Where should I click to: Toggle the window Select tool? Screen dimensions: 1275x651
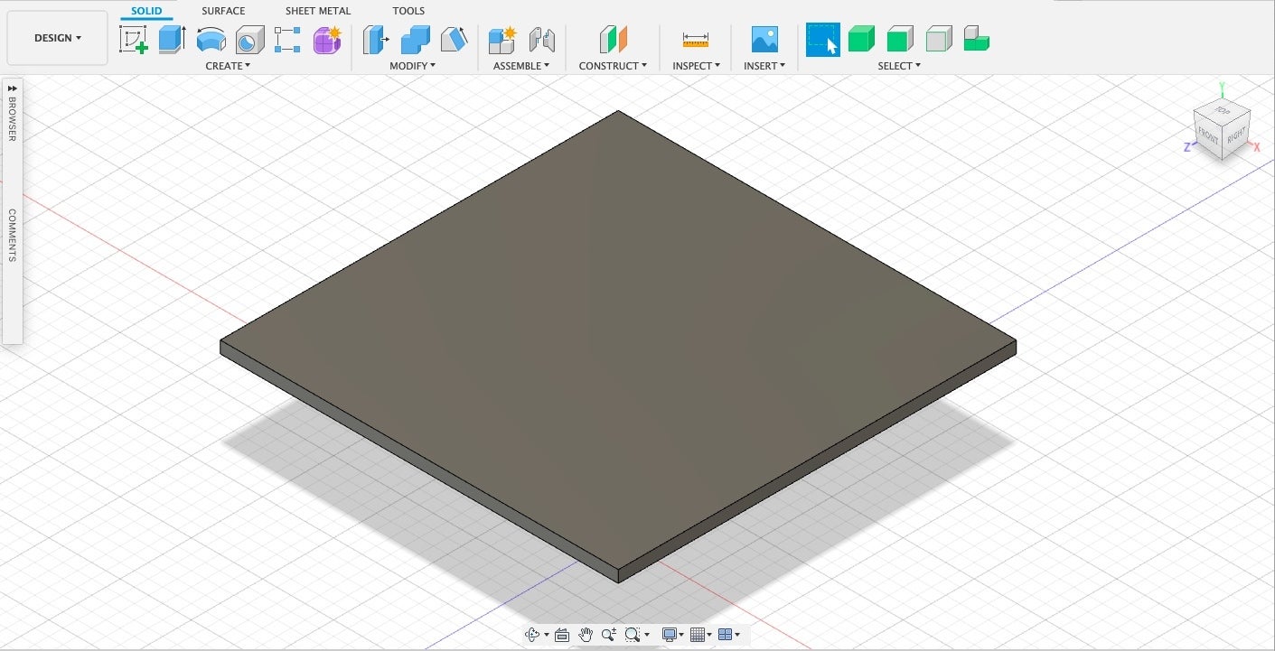coord(822,40)
